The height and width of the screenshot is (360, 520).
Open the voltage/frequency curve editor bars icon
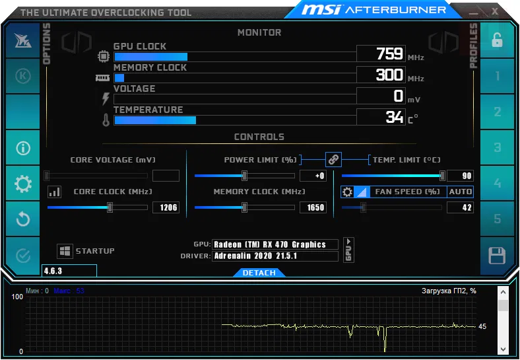54,192
